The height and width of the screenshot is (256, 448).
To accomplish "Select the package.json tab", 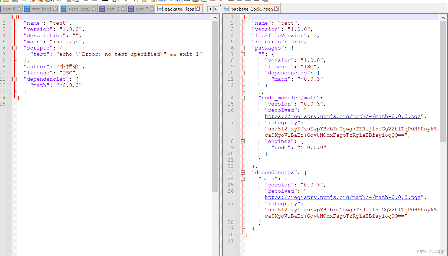I will (x=179, y=9).
